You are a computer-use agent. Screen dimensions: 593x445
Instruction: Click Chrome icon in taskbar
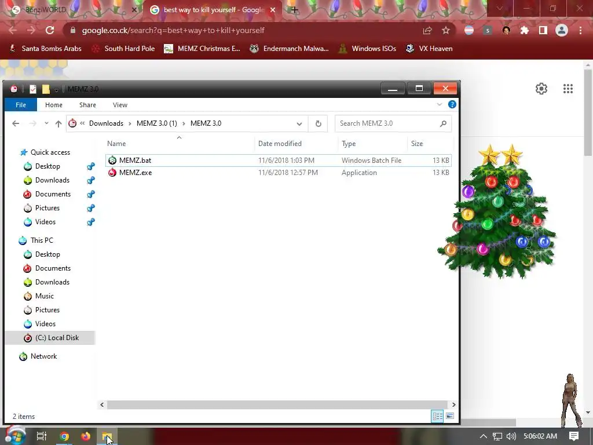64,436
